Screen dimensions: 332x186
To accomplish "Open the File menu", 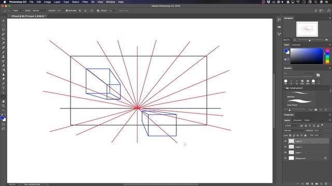I will (x=31, y=2).
